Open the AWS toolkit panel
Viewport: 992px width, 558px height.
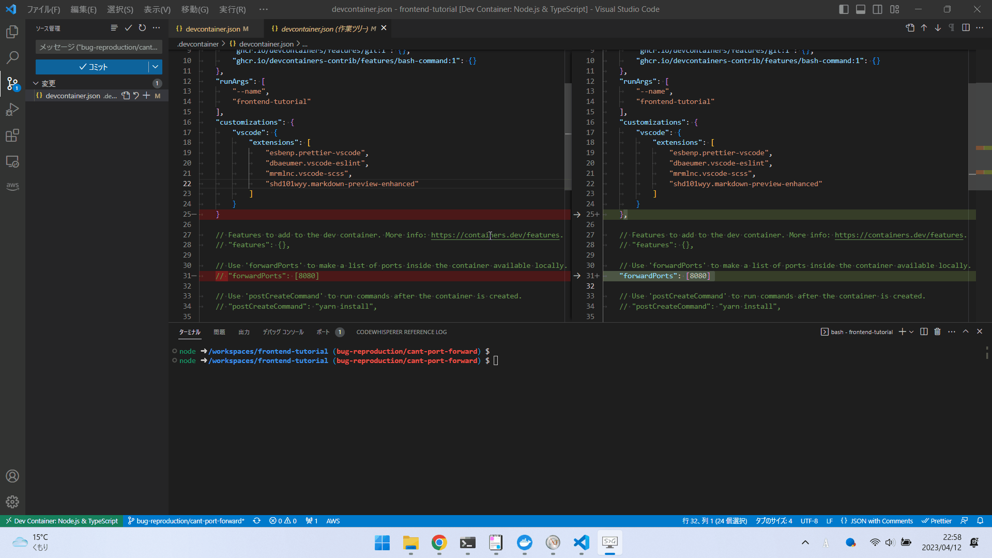point(12,186)
